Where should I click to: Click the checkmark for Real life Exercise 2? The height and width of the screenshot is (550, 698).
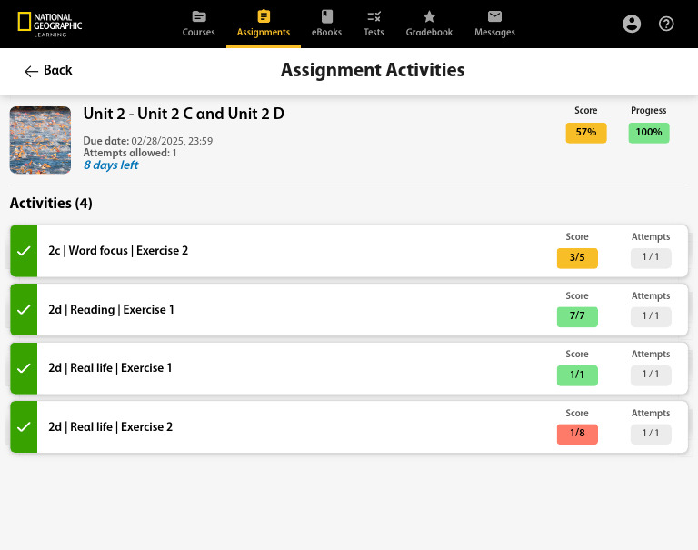coord(24,427)
